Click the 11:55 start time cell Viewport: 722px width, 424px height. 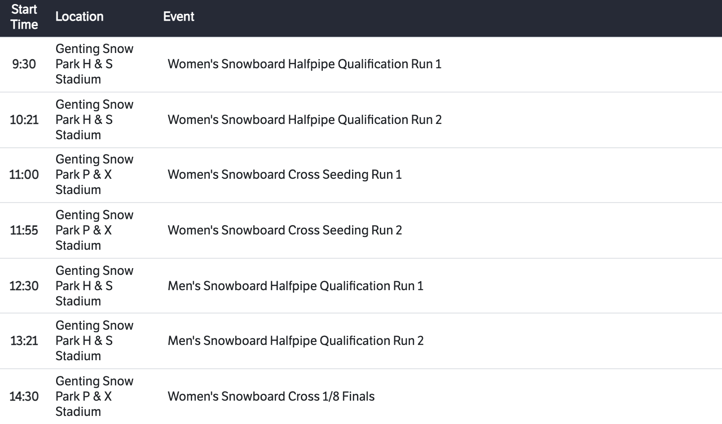click(x=24, y=230)
